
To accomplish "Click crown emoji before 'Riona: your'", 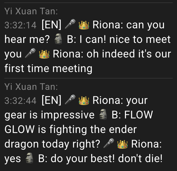I will coord(84,101).
